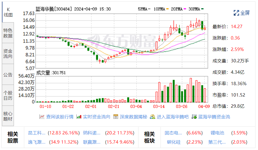Click the (20.2 11.73%) quote text
Screen dimensions: 258x150
coord(120,133)
